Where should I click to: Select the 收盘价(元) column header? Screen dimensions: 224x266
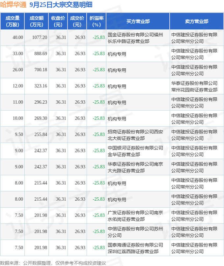pyautogui.click(x=58, y=21)
